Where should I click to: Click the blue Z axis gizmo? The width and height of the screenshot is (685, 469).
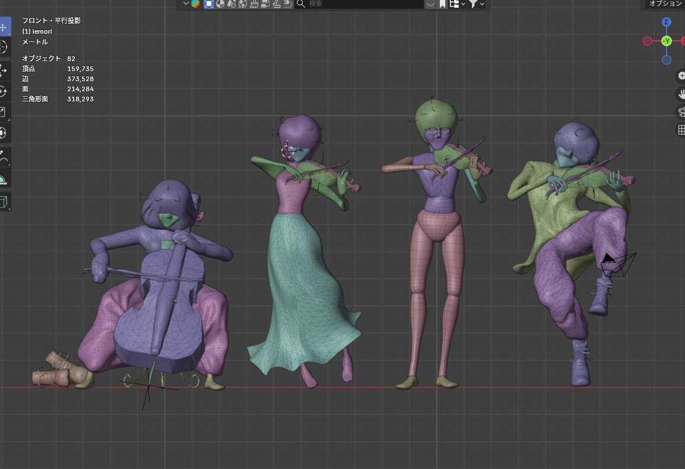666,22
